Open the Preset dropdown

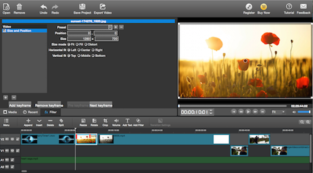click(110, 27)
